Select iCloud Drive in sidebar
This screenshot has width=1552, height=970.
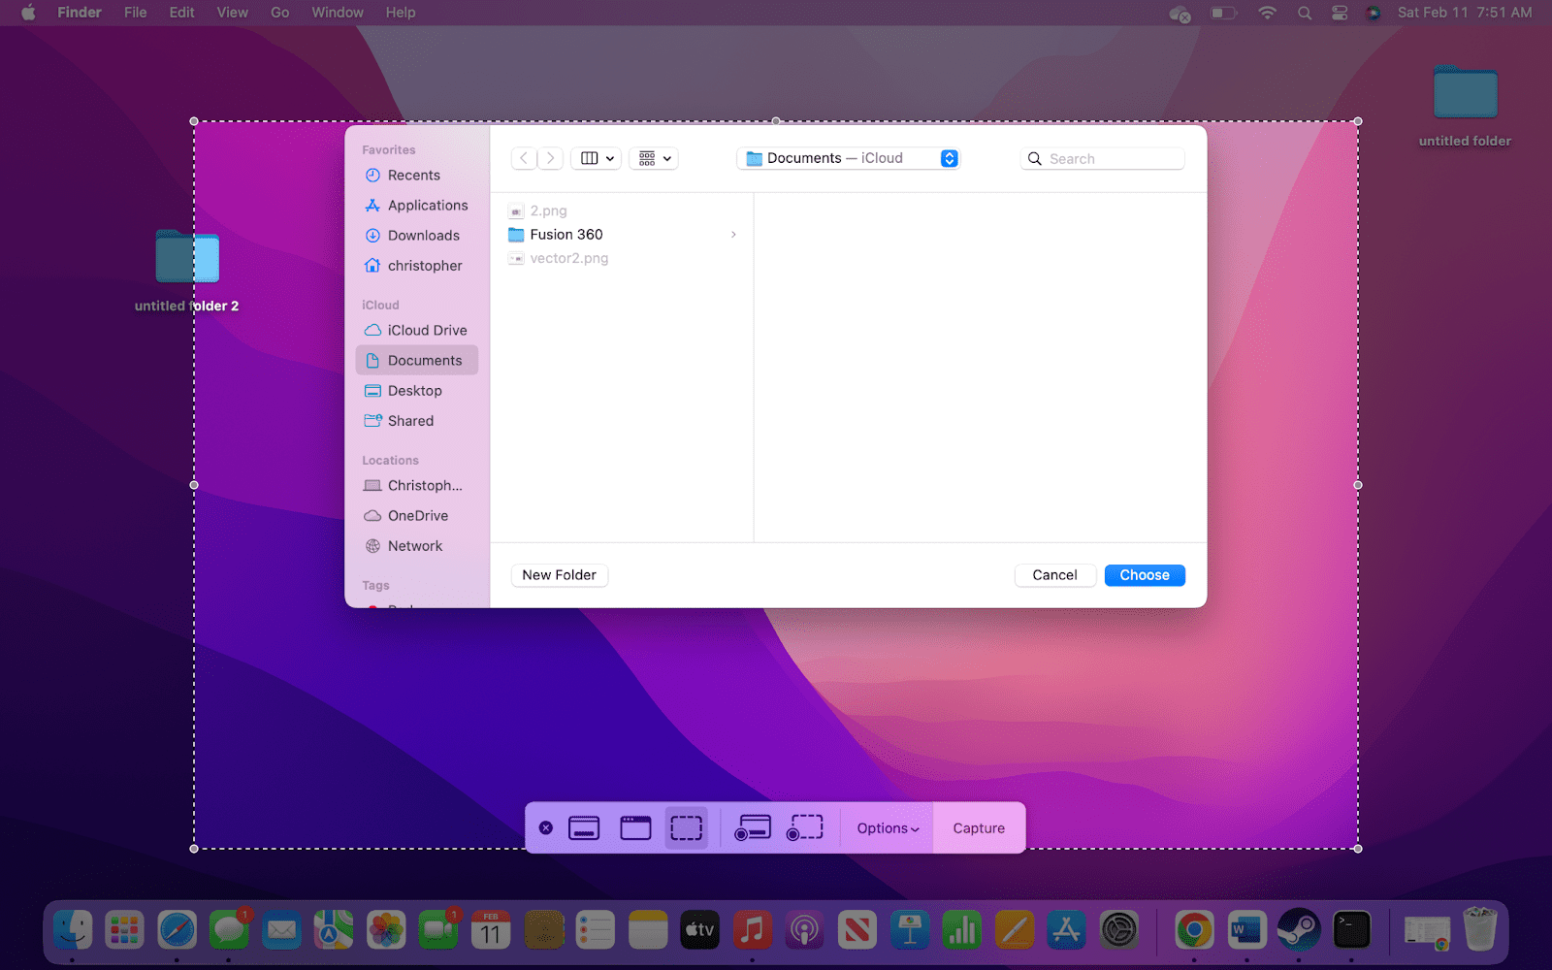click(417, 331)
